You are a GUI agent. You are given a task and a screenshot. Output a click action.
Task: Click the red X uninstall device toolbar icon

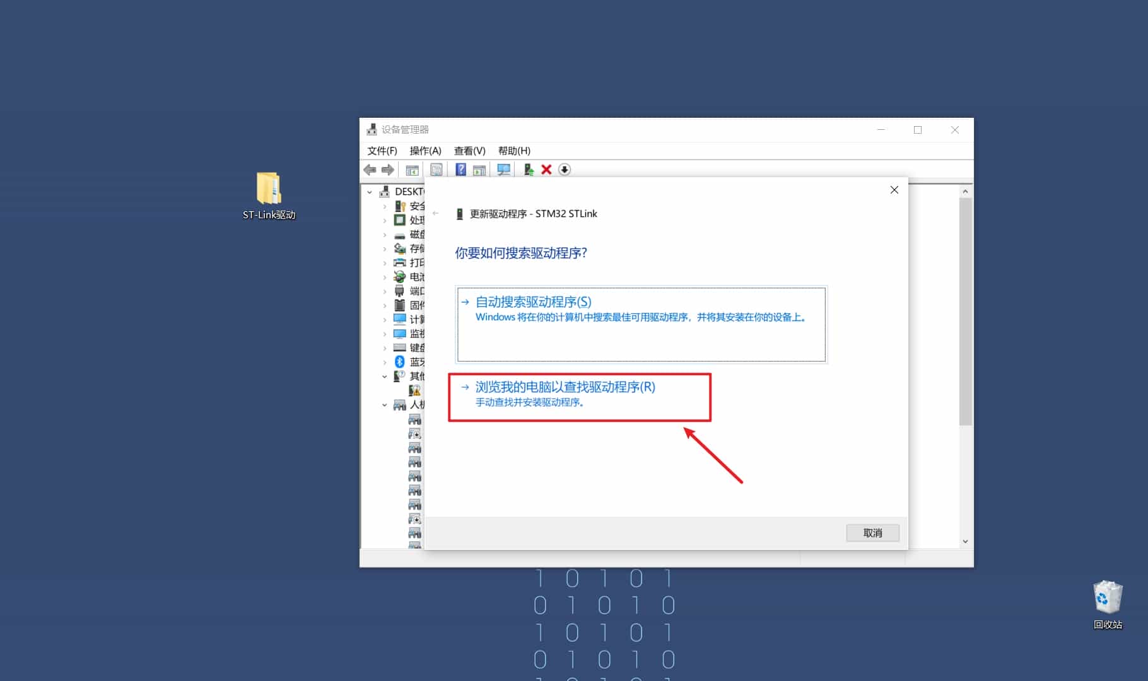tap(546, 170)
